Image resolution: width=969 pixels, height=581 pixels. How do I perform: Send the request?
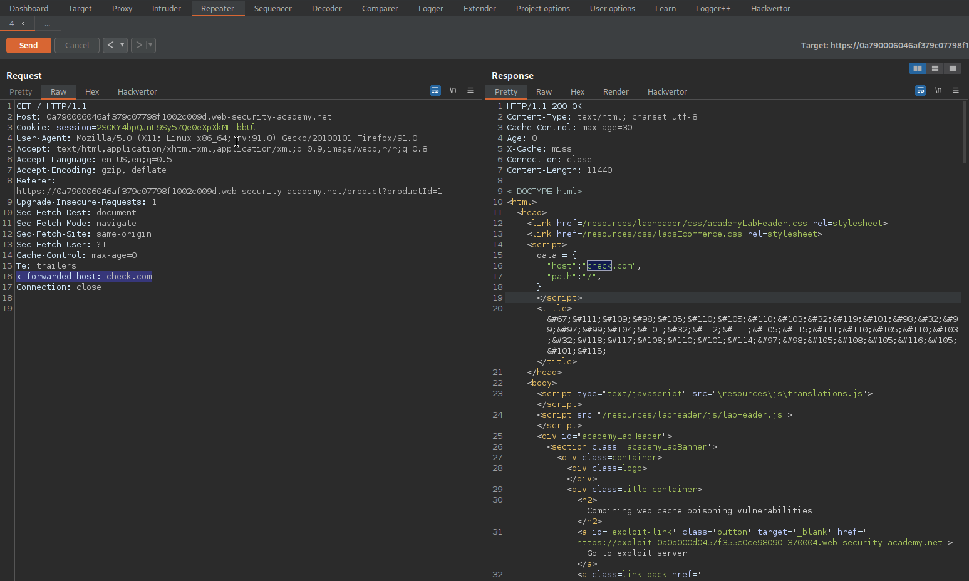click(x=29, y=45)
